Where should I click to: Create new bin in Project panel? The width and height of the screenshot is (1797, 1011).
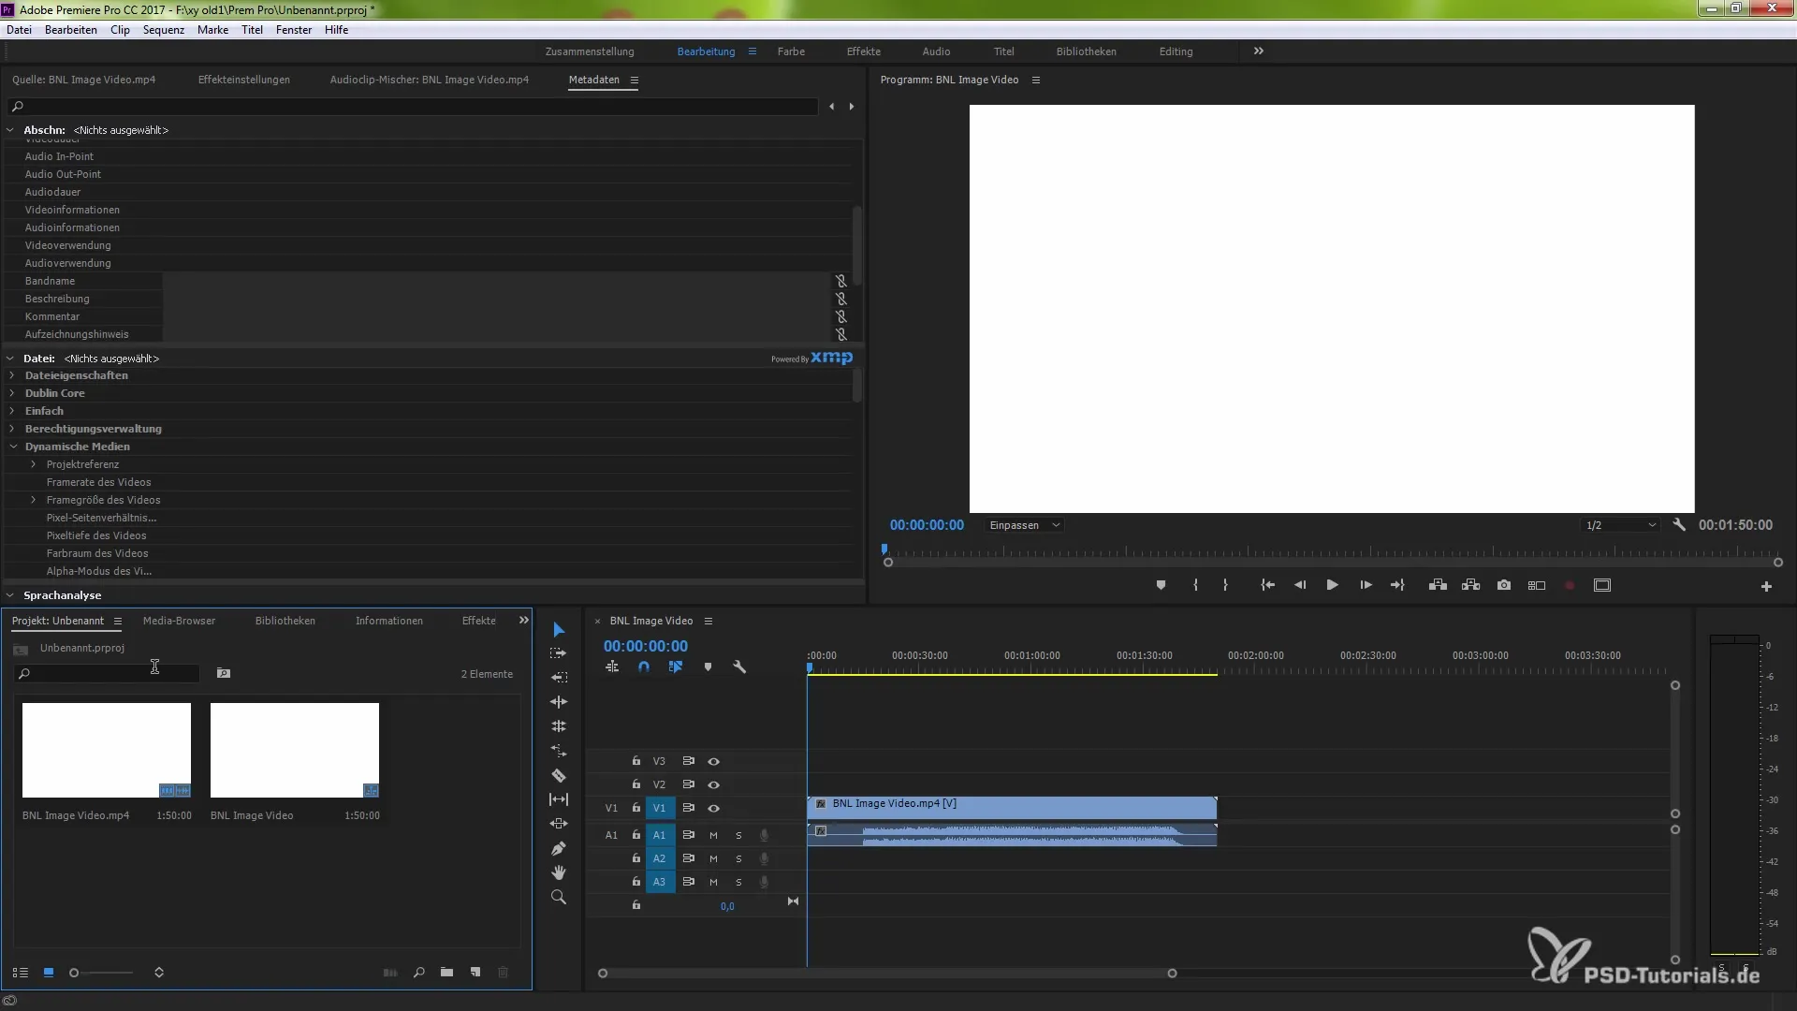(x=446, y=973)
